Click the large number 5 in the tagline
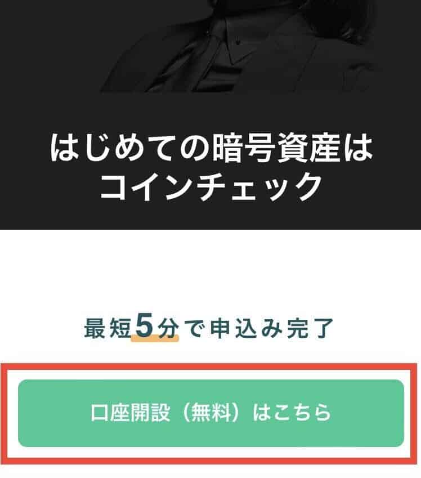The image size is (421, 478). [144, 326]
